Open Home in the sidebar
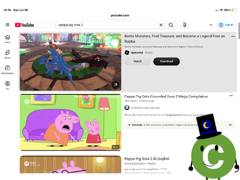The image size is (240, 180). [7, 39]
